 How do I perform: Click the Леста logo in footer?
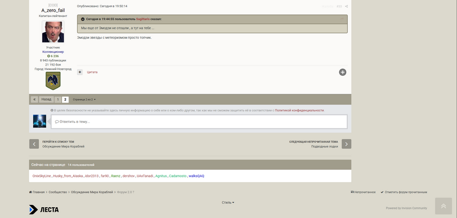[x=44, y=209]
